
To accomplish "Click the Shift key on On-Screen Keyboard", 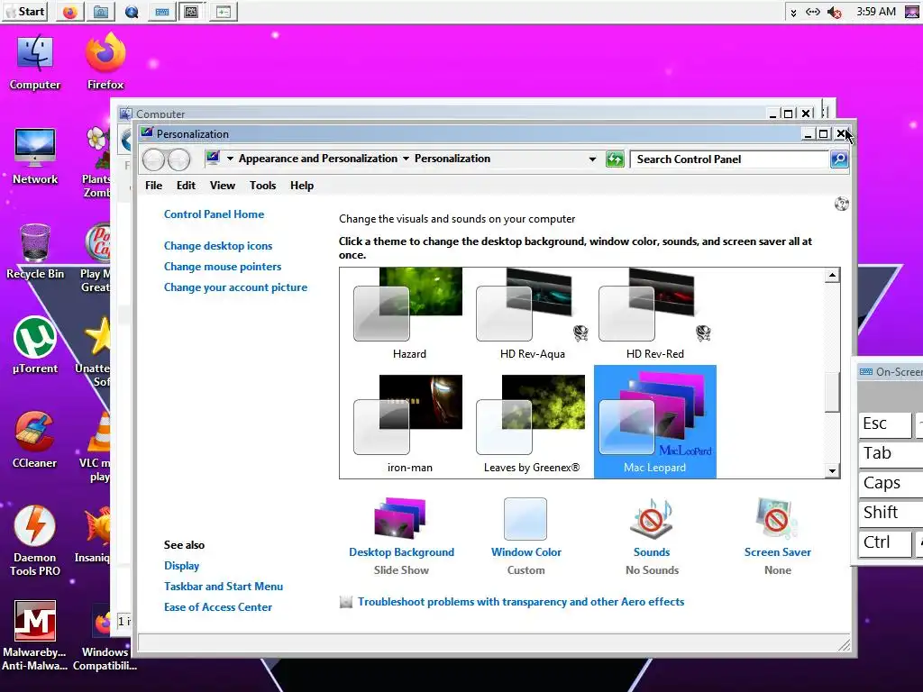I will pyautogui.click(x=890, y=513).
